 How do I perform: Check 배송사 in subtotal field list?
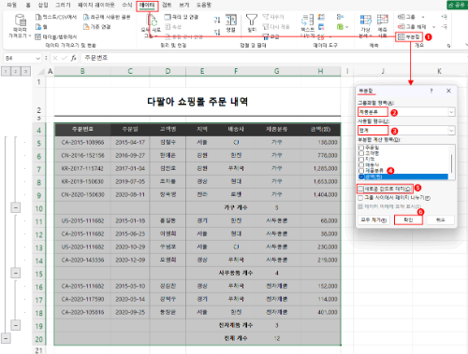(x=361, y=164)
